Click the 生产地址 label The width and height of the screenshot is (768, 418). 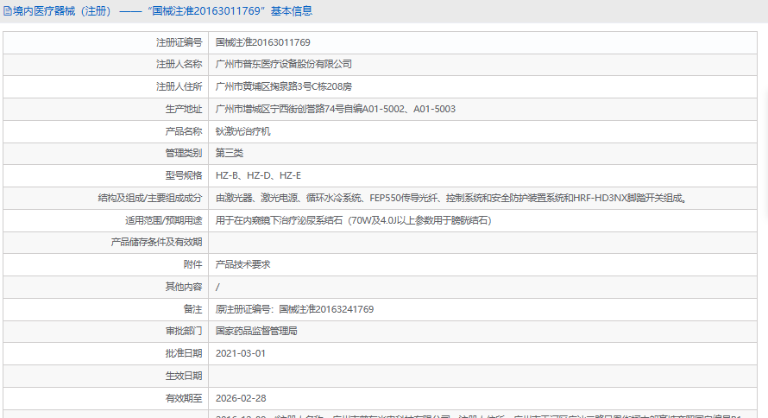click(184, 109)
